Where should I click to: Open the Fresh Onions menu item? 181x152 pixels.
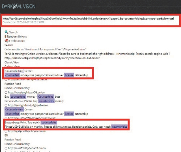tap(17, 41)
